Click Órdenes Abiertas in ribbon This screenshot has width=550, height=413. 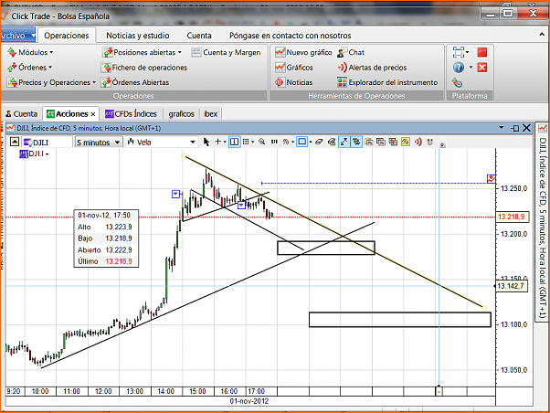click(135, 82)
